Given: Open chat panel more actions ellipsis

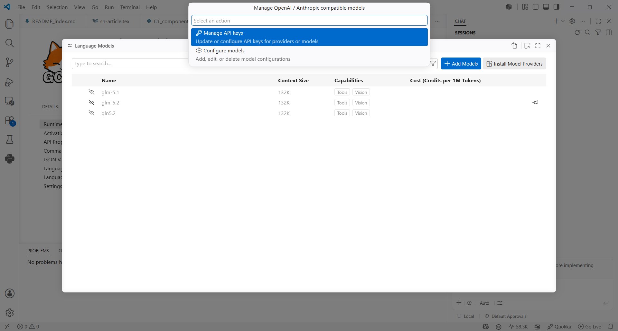Looking at the screenshot, I should 583,21.
